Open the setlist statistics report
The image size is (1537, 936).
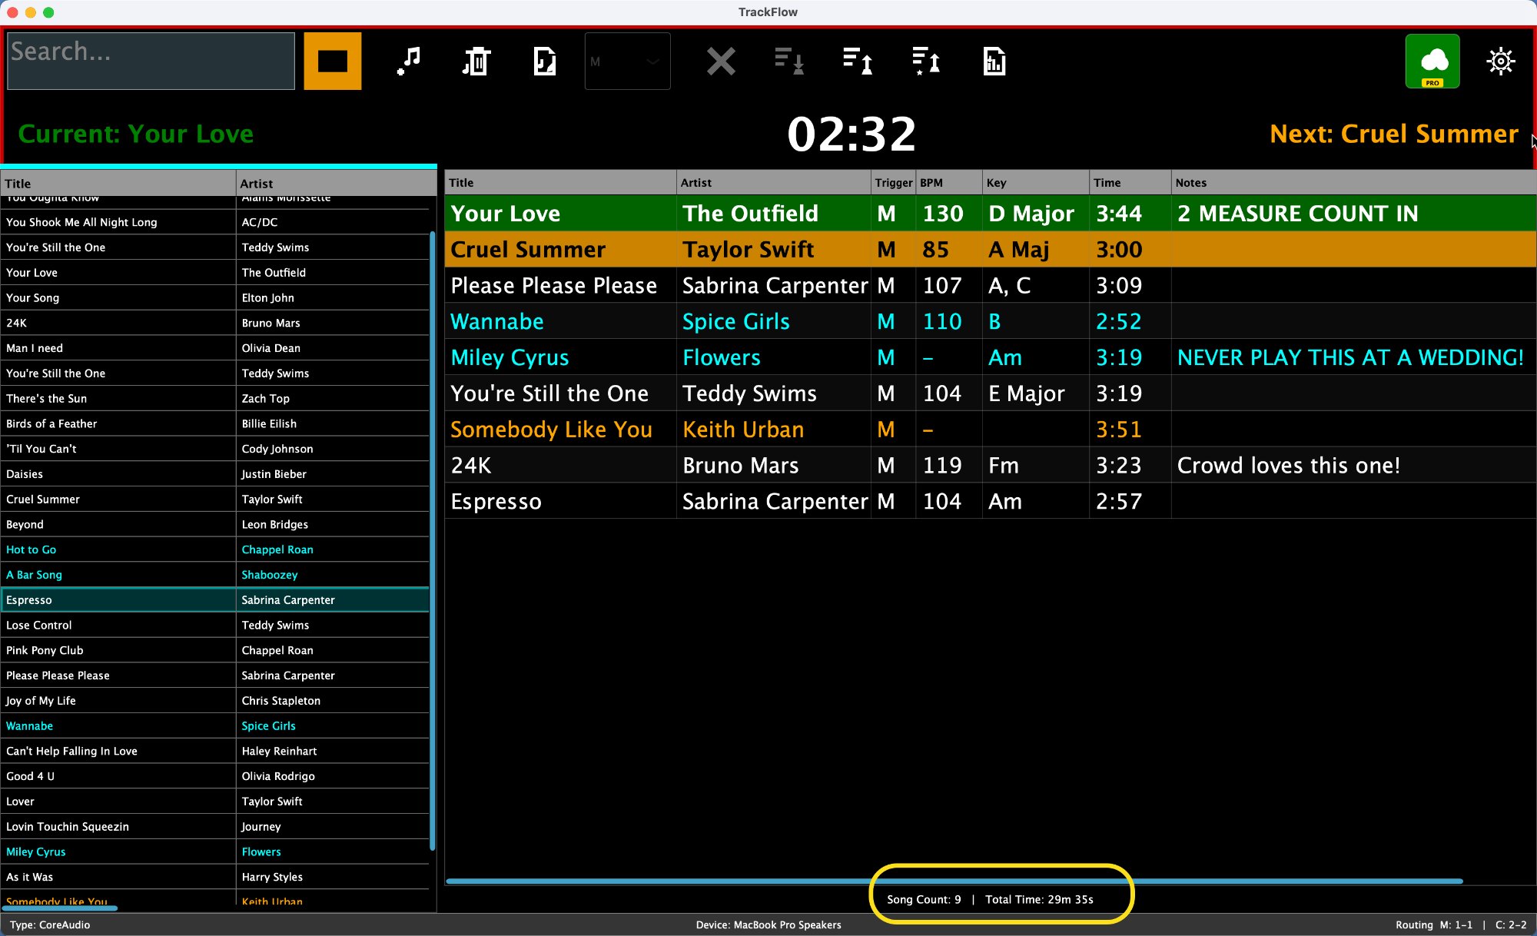(994, 61)
